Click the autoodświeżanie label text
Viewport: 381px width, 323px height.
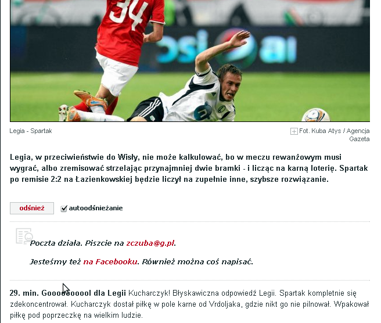(x=96, y=208)
